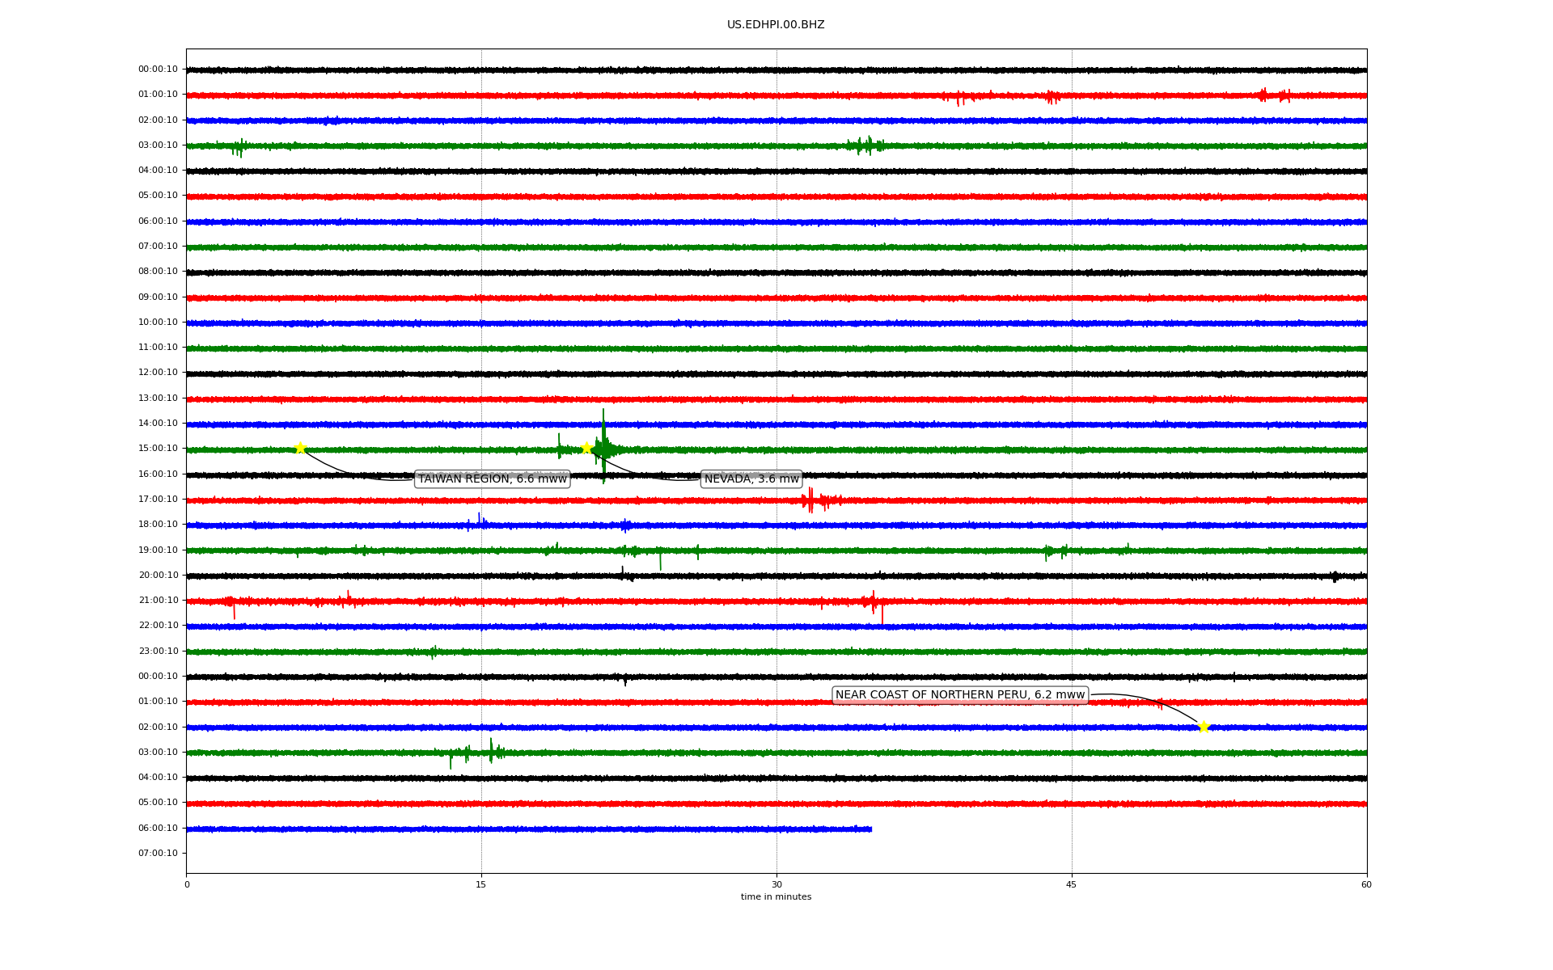This screenshot has height=970, width=1553.
Task: Click the red burst on the 17:00:10 trace
Action: (x=810, y=501)
